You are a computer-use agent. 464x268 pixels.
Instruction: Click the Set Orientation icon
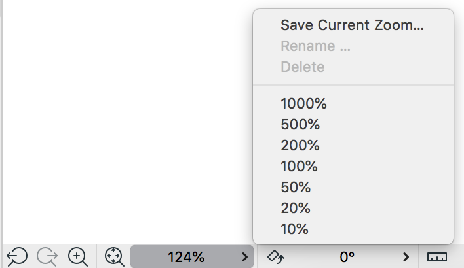click(277, 256)
